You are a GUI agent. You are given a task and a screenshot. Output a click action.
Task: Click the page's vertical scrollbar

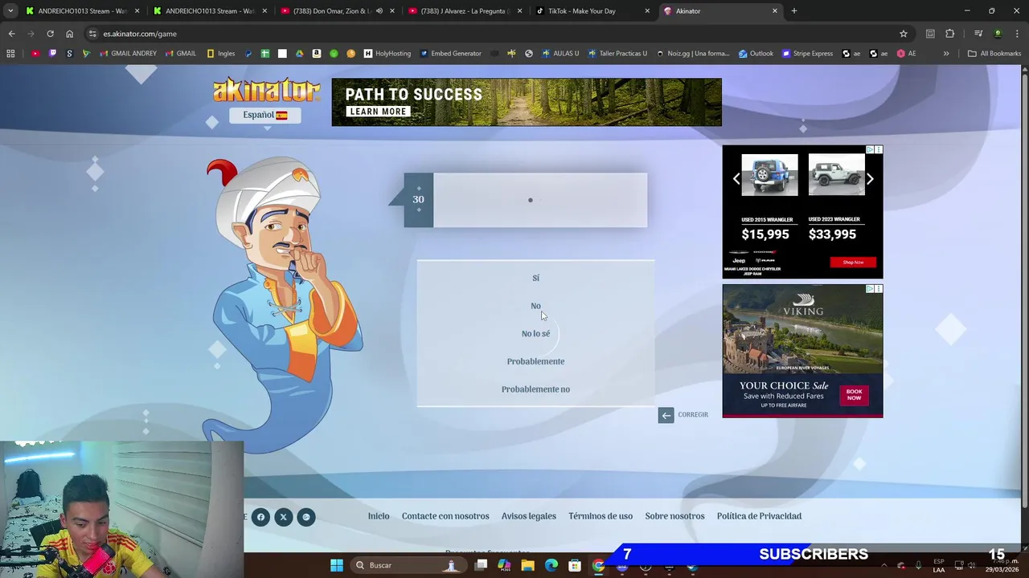click(1024, 289)
